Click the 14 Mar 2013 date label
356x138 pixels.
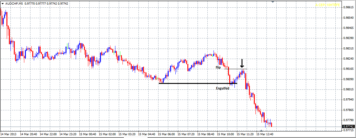(x=9, y=134)
